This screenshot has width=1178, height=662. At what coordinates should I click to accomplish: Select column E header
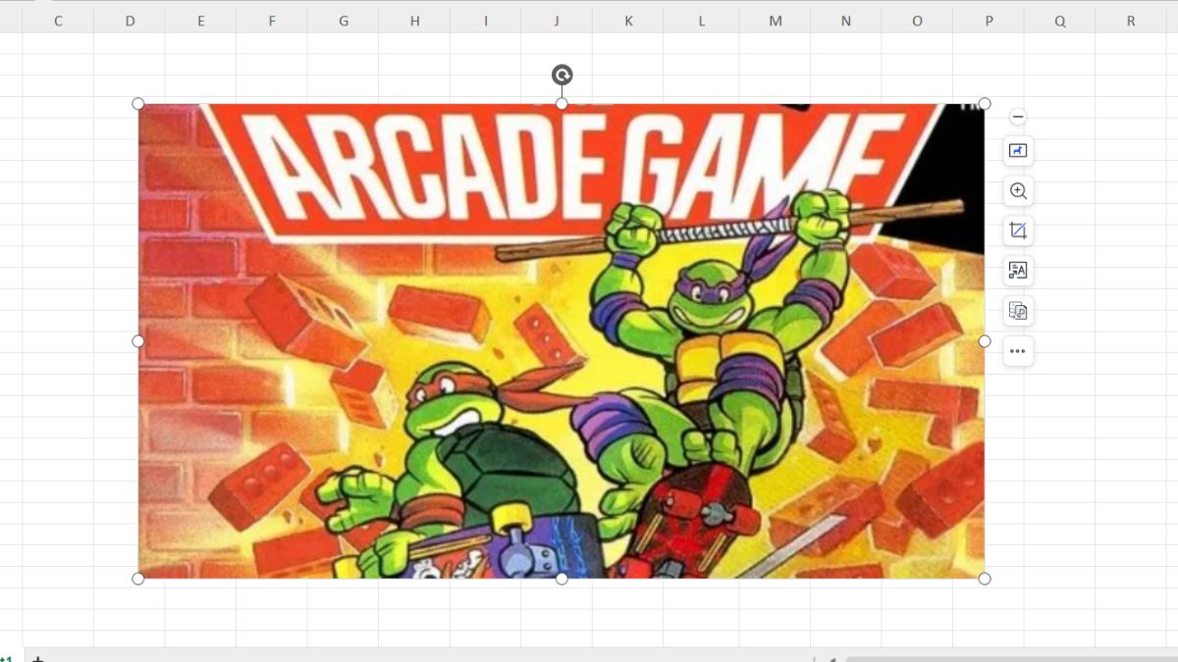(x=201, y=21)
